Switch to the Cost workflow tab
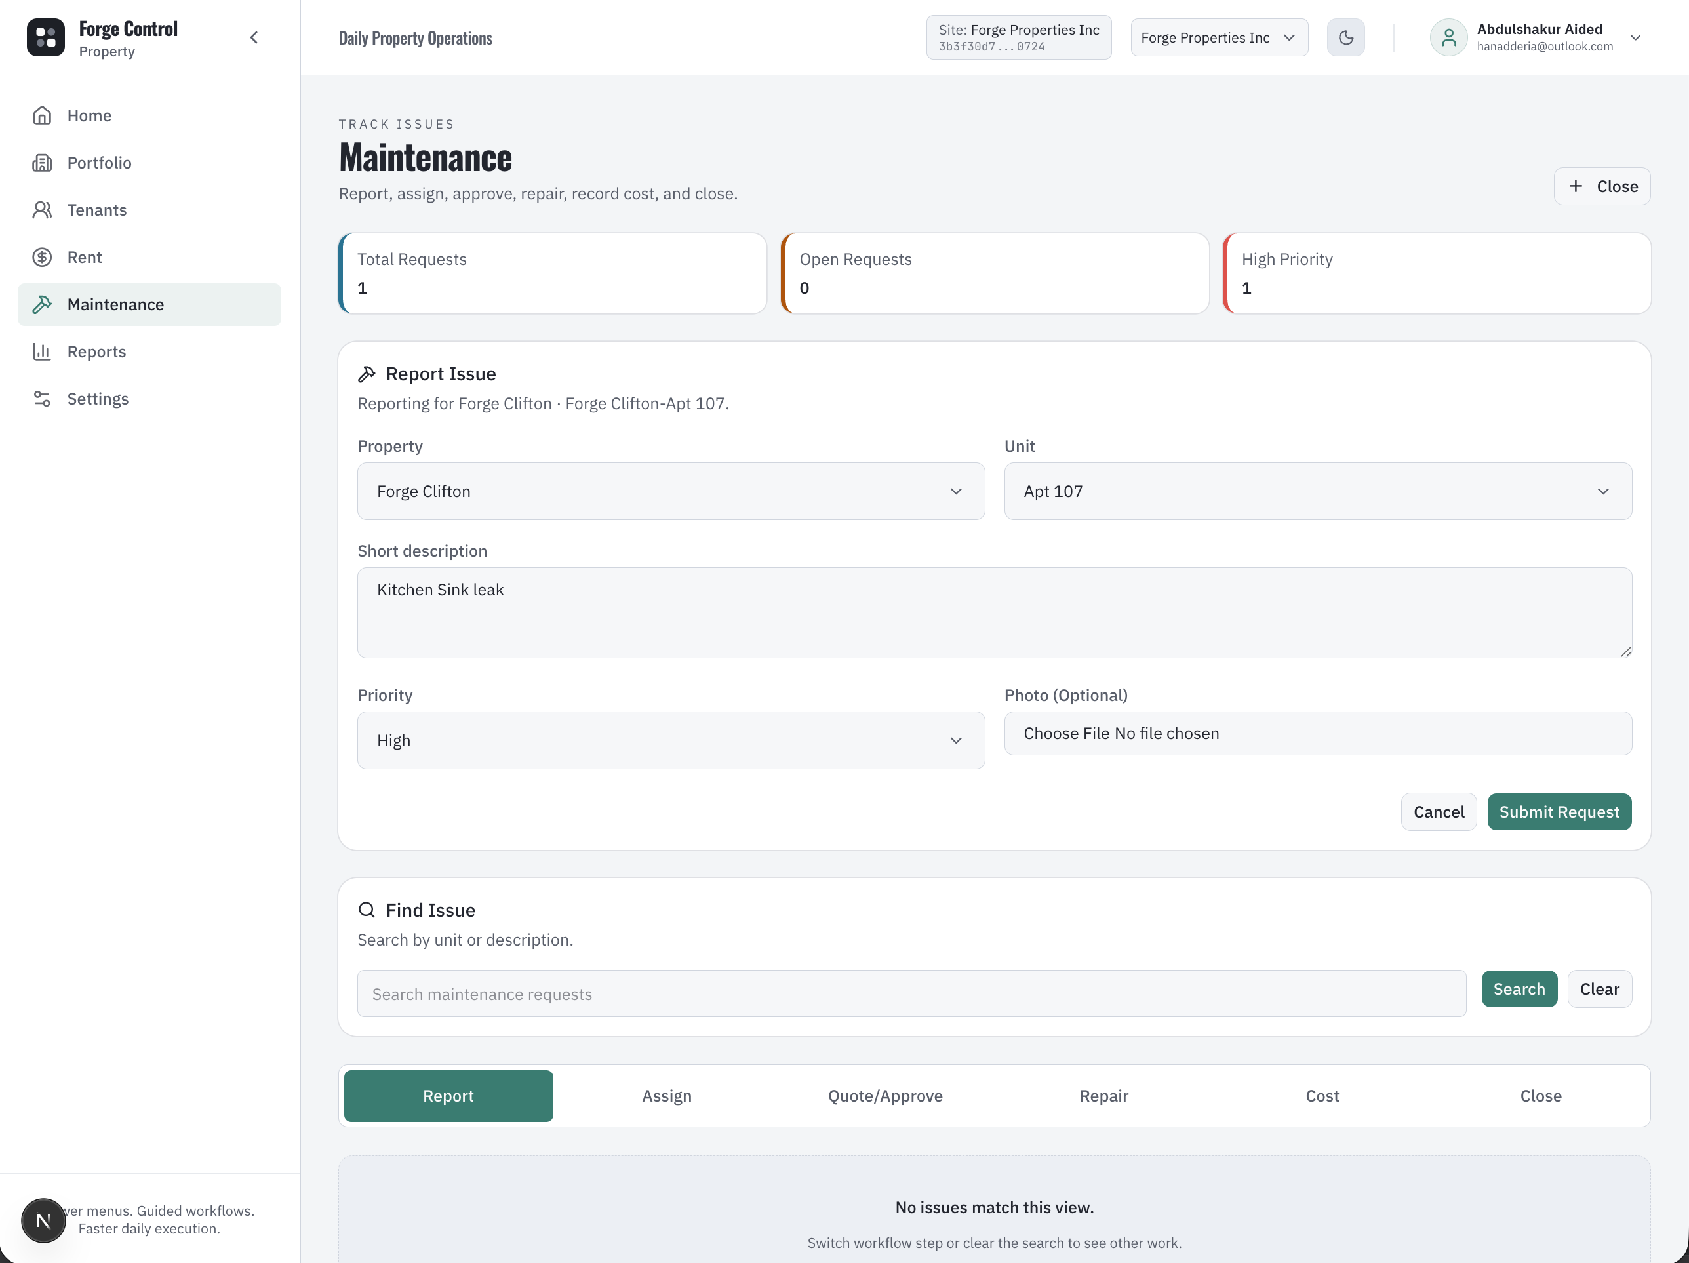The image size is (1689, 1263). [x=1322, y=1096]
